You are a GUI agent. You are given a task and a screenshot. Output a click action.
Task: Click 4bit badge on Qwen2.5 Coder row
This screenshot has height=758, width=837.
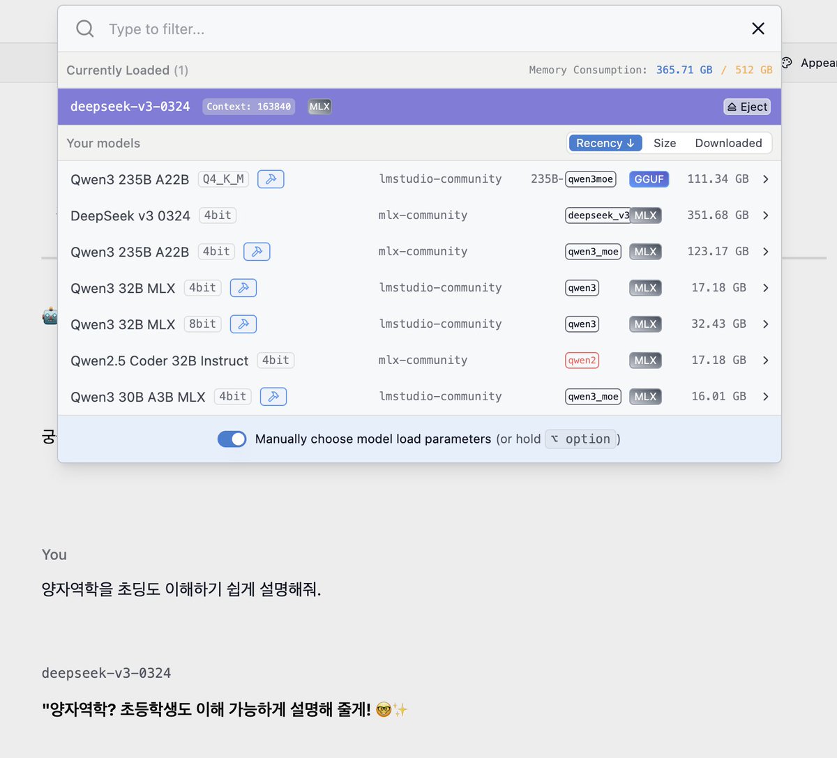276,361
